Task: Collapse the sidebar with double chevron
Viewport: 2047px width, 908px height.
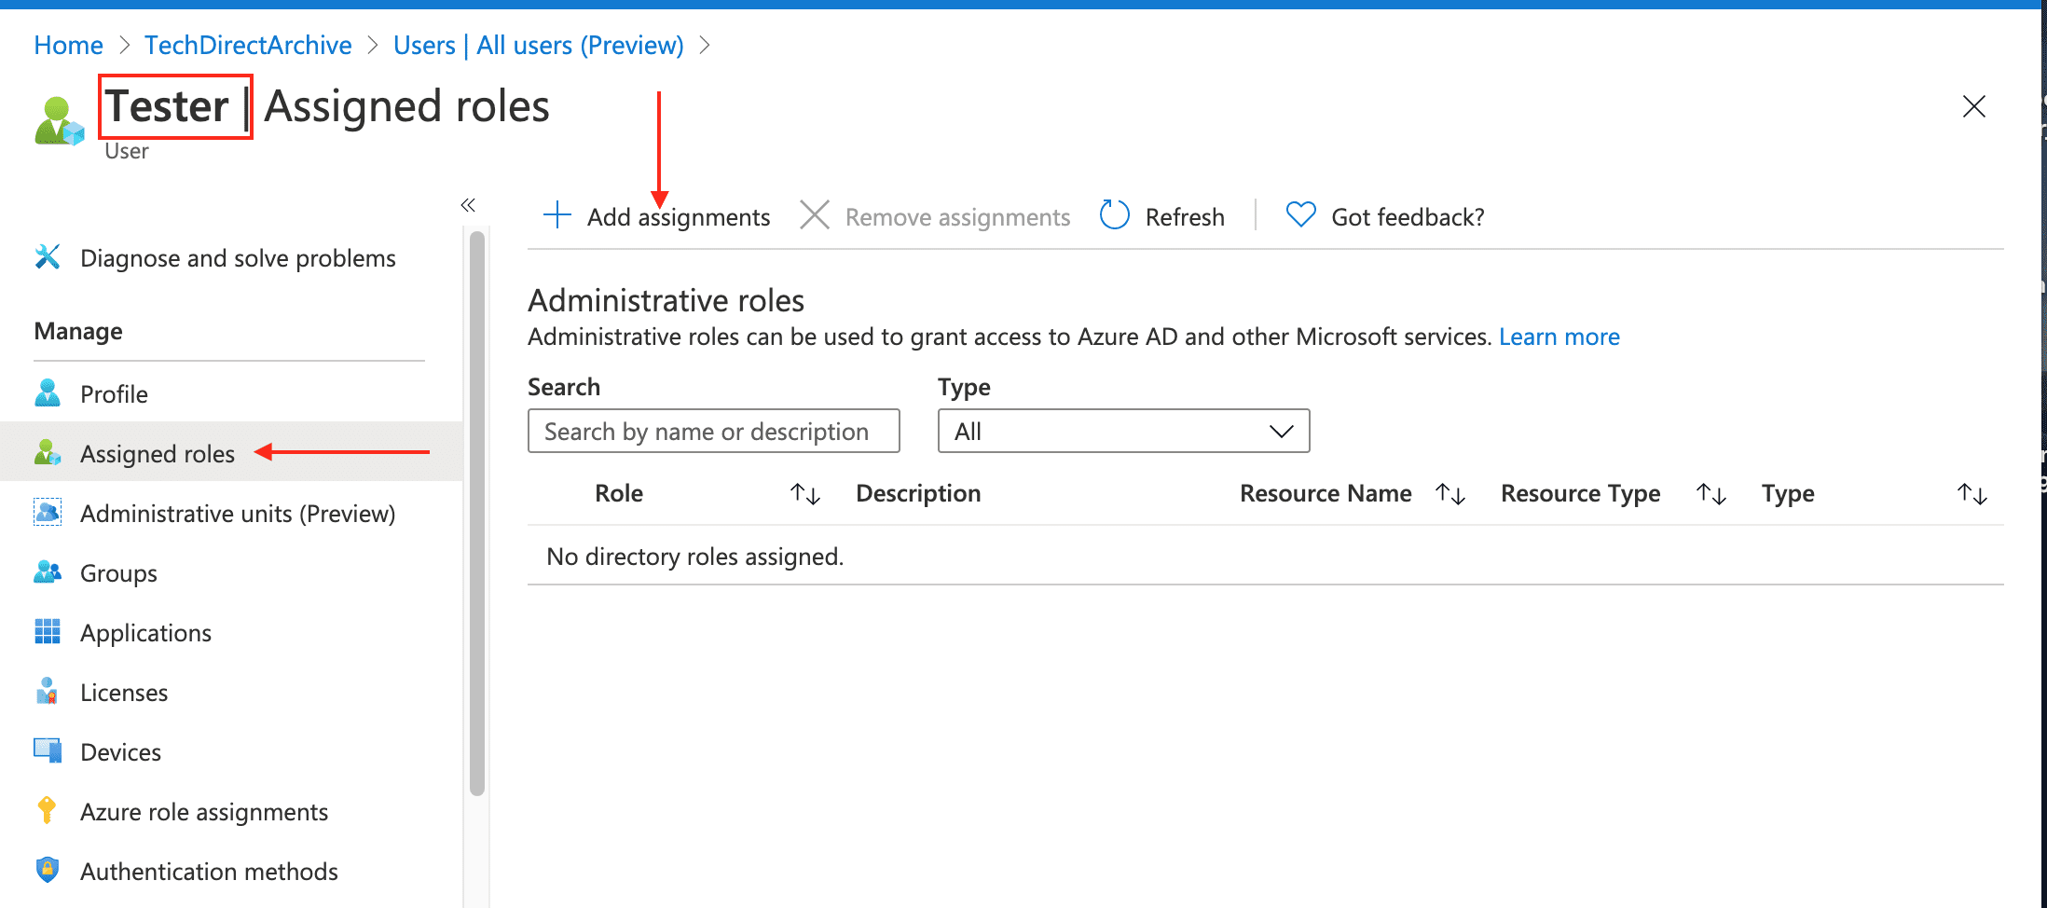Action: pyautogui.click(x=468, y=205)
